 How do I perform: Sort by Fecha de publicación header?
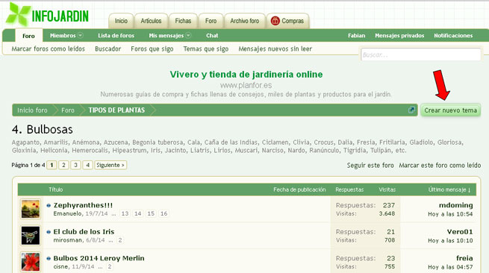pos(299,189)
